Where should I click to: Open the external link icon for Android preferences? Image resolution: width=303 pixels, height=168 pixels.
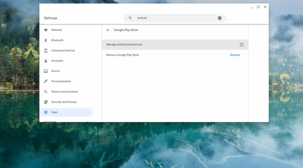tap(242, 45)
